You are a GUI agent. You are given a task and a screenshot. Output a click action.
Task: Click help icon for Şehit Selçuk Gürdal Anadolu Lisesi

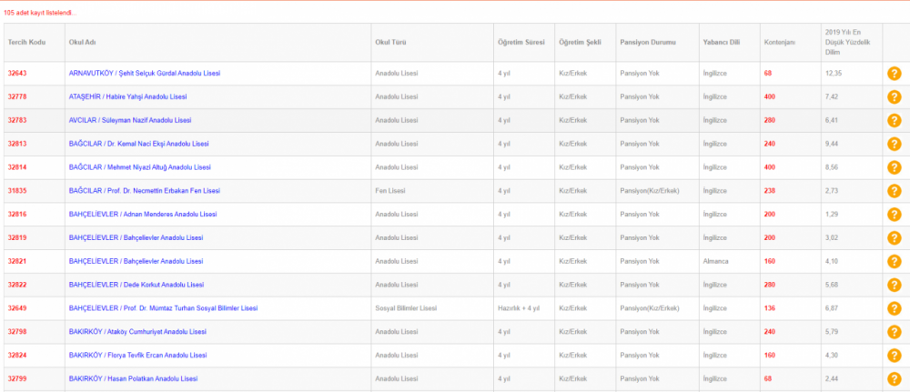[894, 73]
